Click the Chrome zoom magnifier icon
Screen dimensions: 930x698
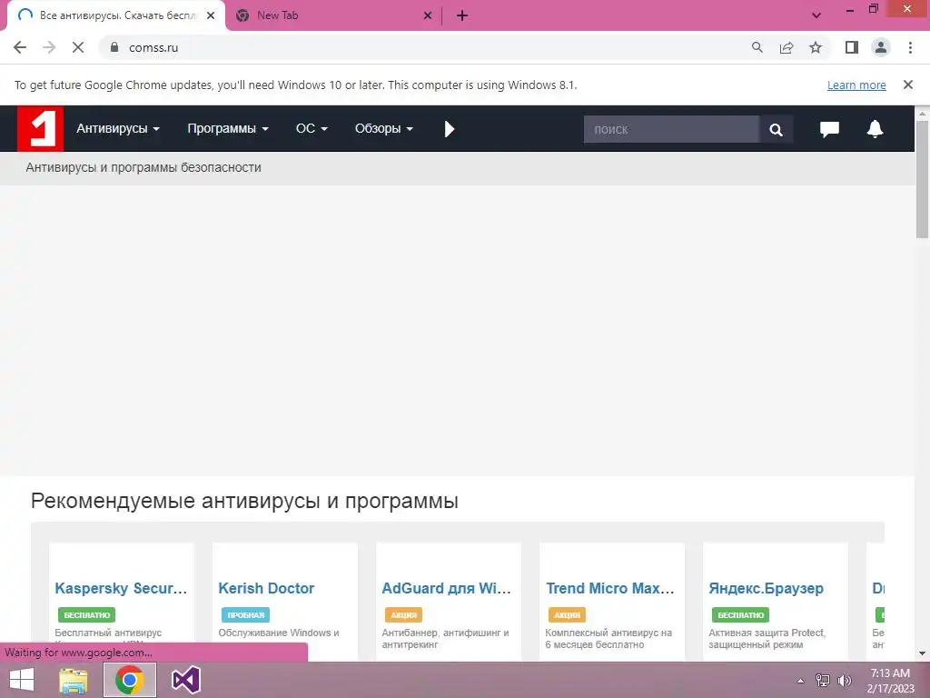757,47
